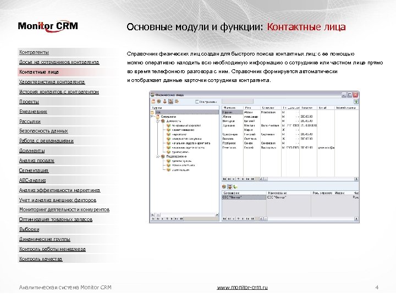Open the Рассылки menu link
Viewport: 396px width, 297px height.
coord(30,121)
